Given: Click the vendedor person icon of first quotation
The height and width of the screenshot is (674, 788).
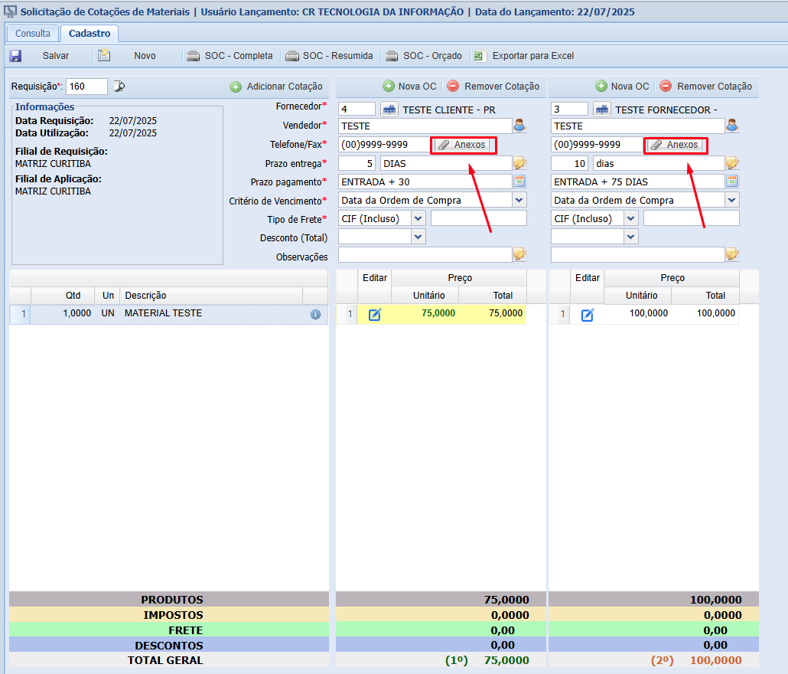Looking at the screenshot, I should coord(519,126).
